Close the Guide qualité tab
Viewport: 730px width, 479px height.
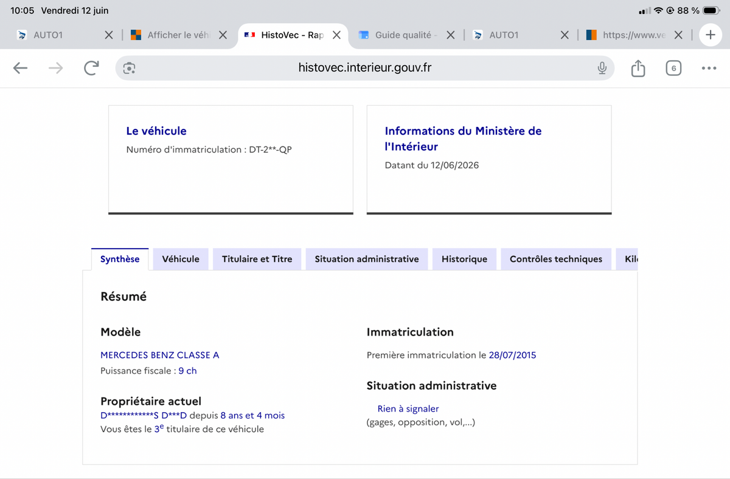[450, 35]
